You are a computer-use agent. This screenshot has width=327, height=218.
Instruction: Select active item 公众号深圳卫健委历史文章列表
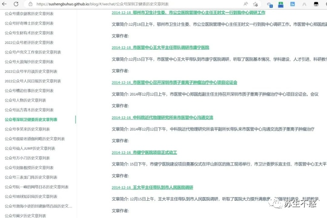click(x=31, y=120)
